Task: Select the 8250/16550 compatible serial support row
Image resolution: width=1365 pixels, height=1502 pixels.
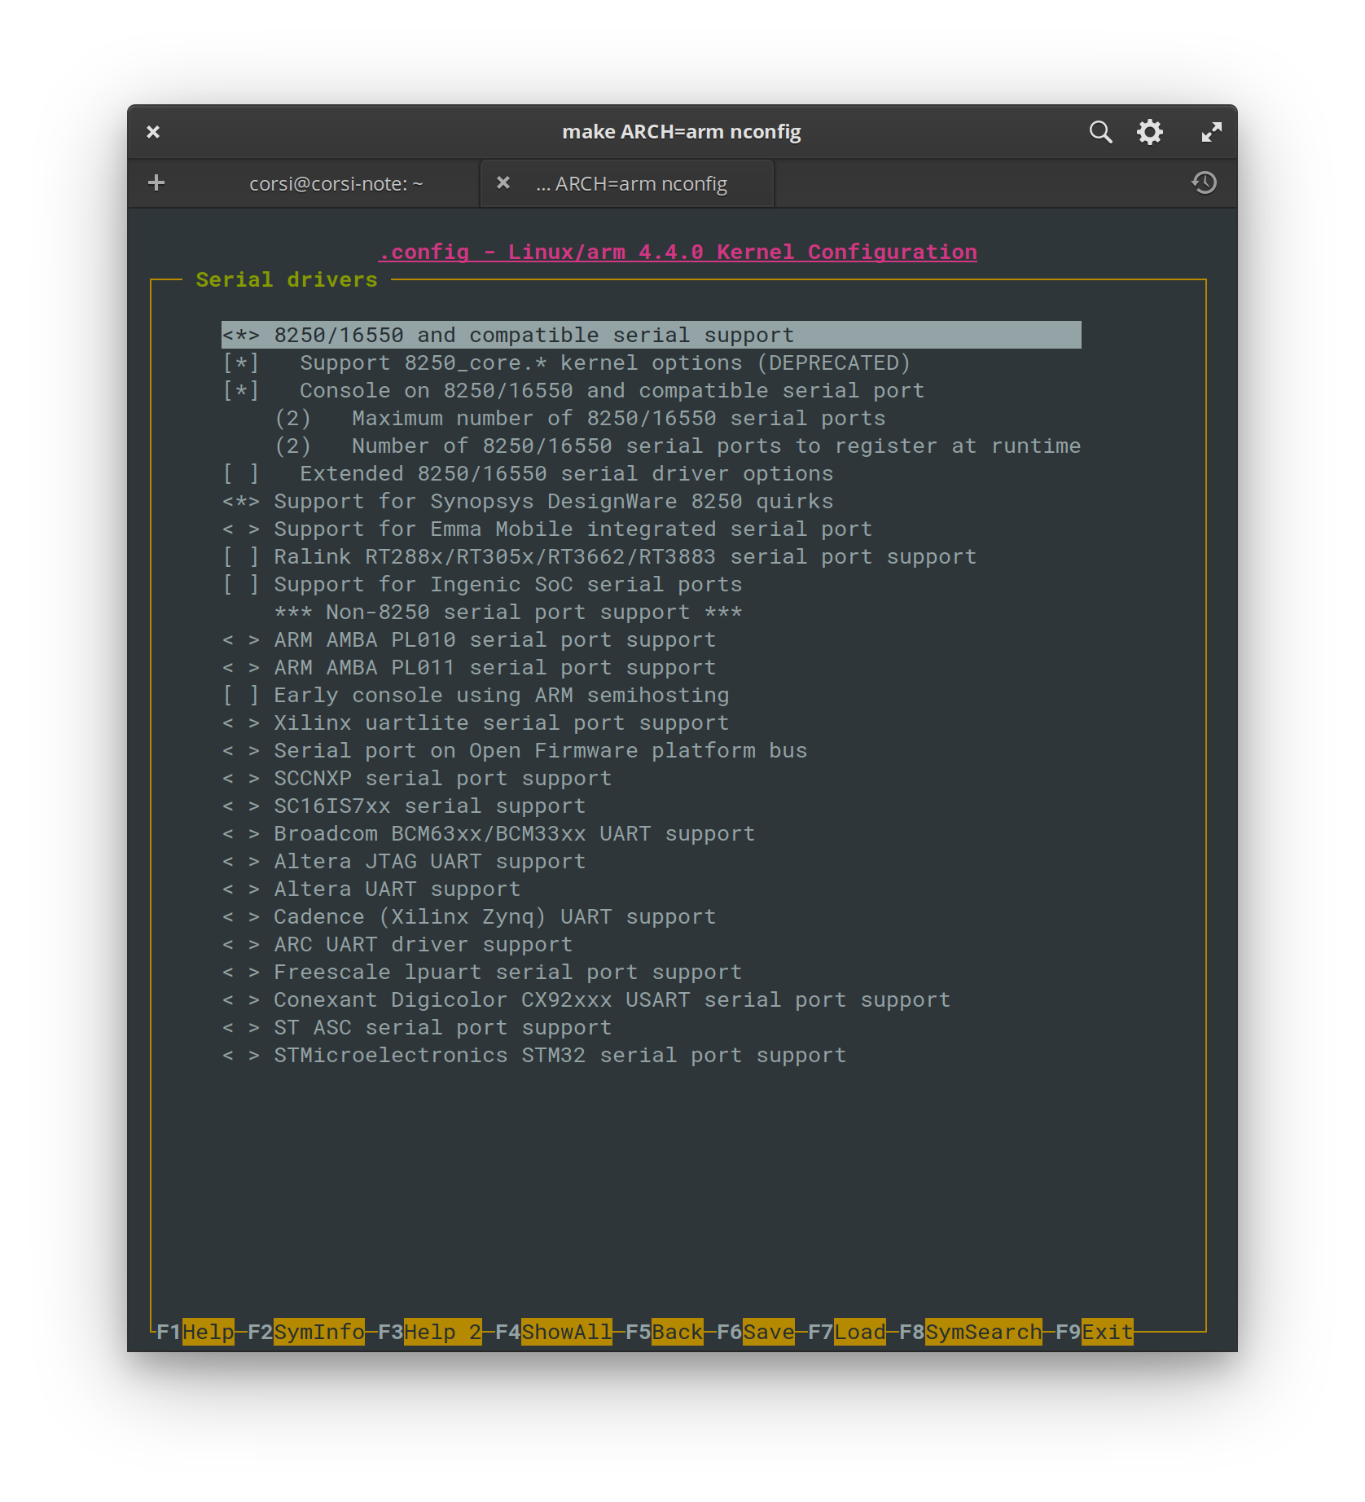Action: tap(652, 335)
